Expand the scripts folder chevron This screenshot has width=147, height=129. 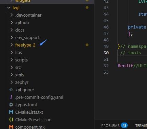coord(12,60)
